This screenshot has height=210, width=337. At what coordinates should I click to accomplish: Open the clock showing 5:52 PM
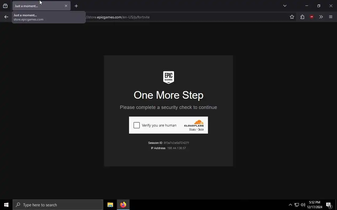[315, 205]
